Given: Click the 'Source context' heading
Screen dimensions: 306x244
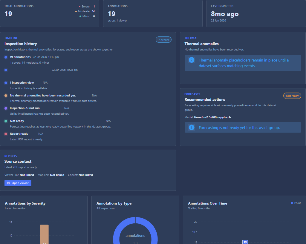Looking at the screenshot, I should (x=18, y=161).
